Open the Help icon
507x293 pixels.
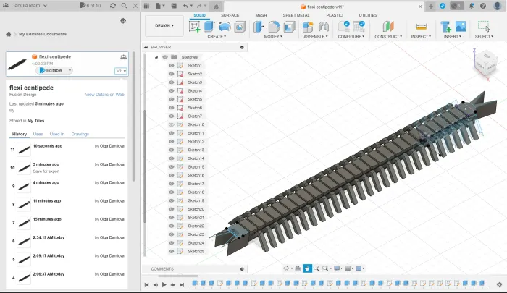point(483,6)
